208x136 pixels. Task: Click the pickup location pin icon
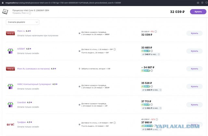coord(79,69)
